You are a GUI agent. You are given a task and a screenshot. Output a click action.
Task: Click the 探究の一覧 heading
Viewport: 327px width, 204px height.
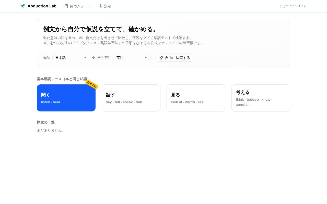46,122
